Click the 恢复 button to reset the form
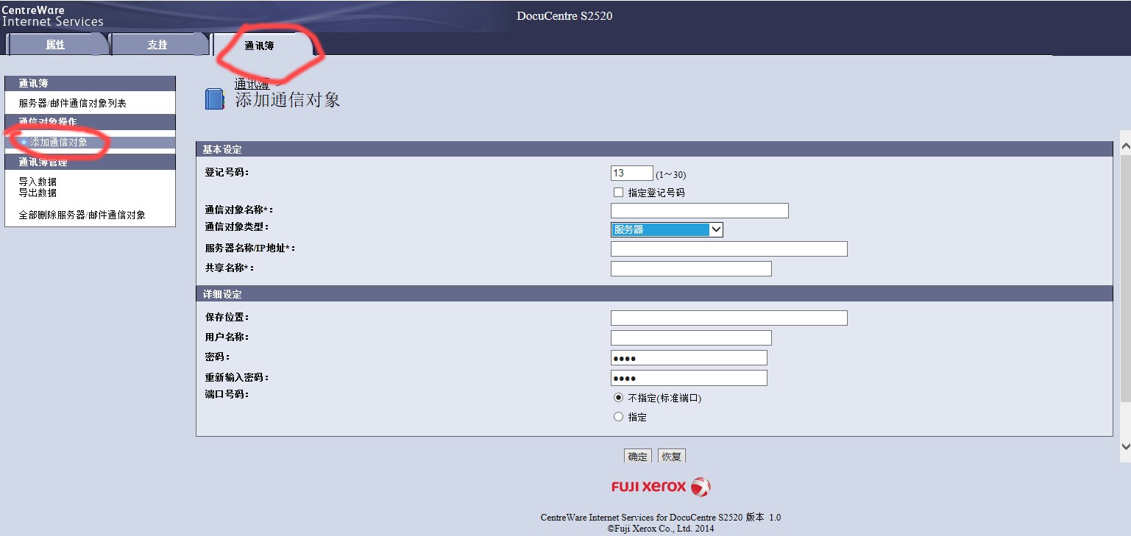 pyautogui.click(x=672, y=457)
